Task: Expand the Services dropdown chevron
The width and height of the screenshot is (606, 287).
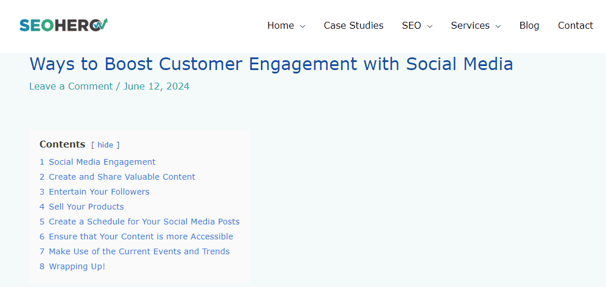Action: [x=498, y=26]
